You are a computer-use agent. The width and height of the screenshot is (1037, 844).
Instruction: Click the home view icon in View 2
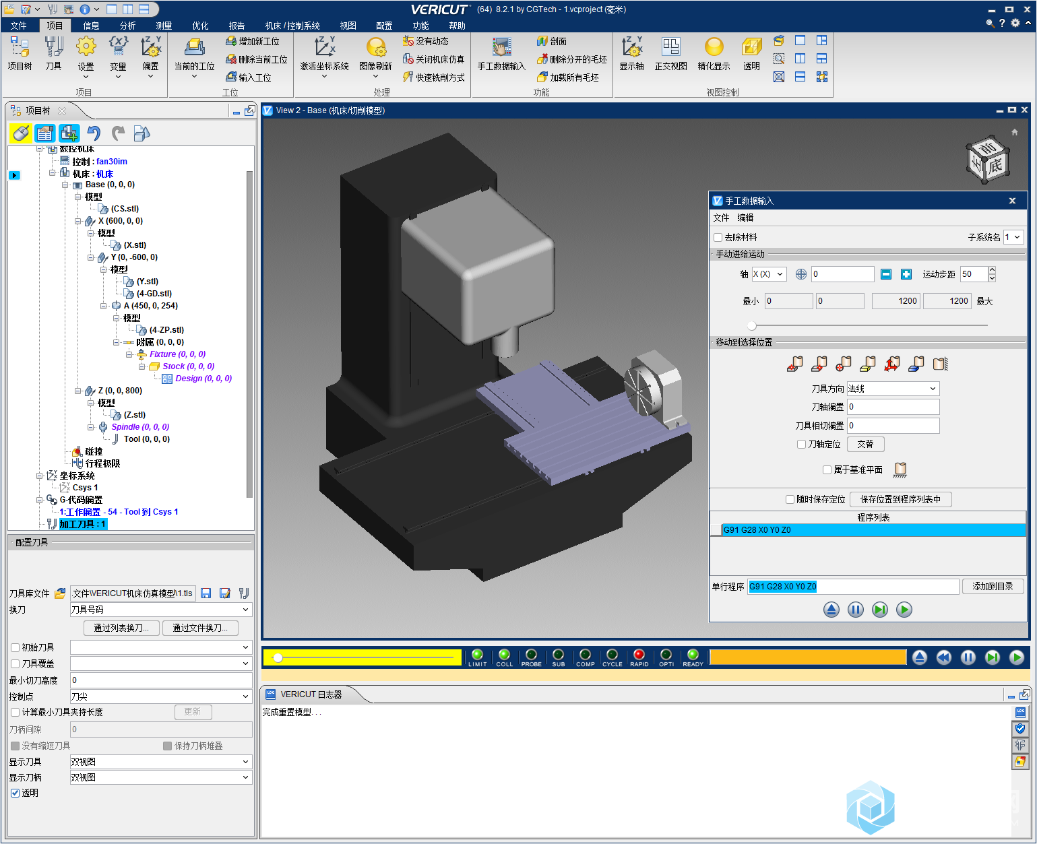(x=1015, y=132)
